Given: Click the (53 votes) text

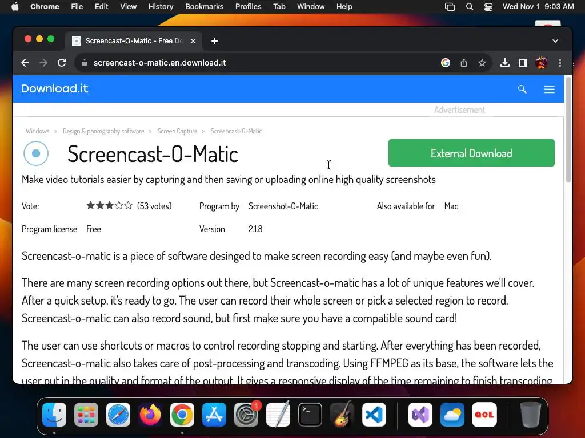Looking at the screenshot, I should (154, 206).
